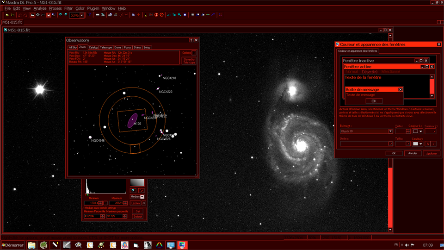Open the Observatory telescope toolbar icon

[103, 15]
